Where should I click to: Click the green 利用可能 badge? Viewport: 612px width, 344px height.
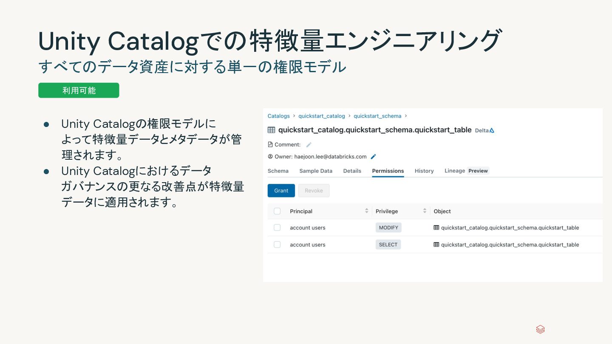pos(79,90)
